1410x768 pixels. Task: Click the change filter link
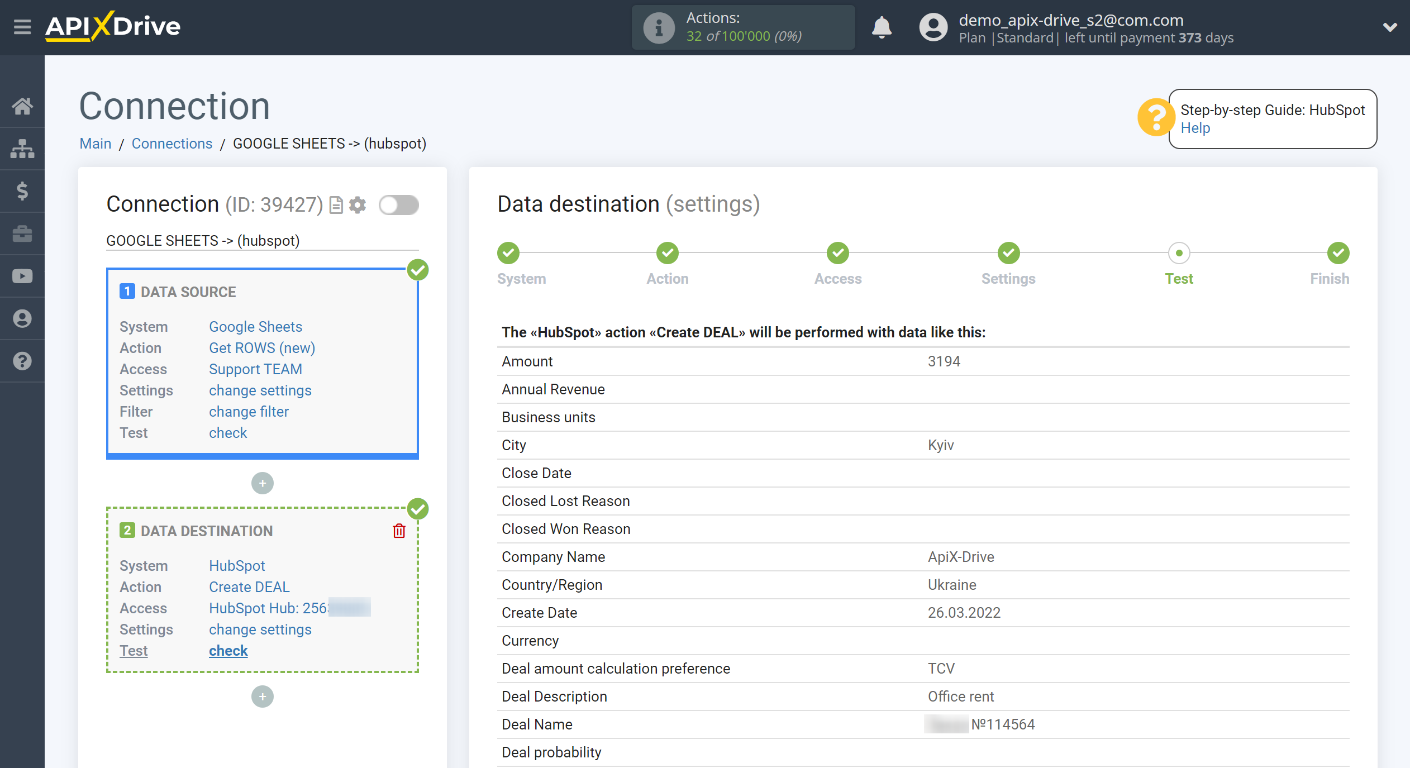coord(249,412)
